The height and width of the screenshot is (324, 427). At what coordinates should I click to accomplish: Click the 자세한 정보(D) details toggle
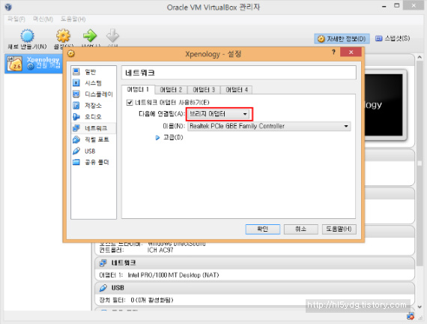(342, 39)
